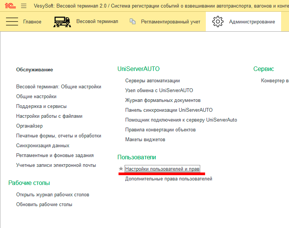Click Открыть журнал рабочих столов

(x=52, y=194)
